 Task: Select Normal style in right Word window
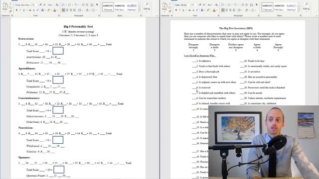pos(267,7)
